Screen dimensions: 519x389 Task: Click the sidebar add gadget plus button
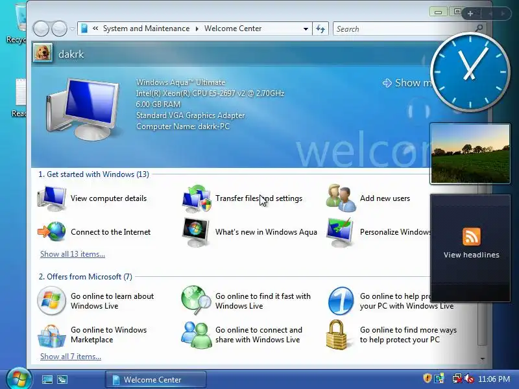[x=470, y=14]
